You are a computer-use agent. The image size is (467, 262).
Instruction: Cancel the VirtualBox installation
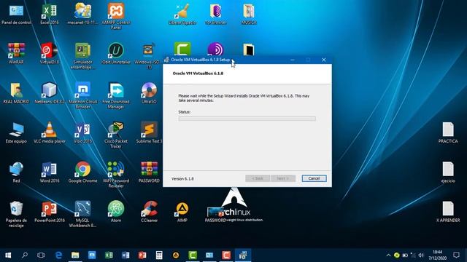pos(314,178)
